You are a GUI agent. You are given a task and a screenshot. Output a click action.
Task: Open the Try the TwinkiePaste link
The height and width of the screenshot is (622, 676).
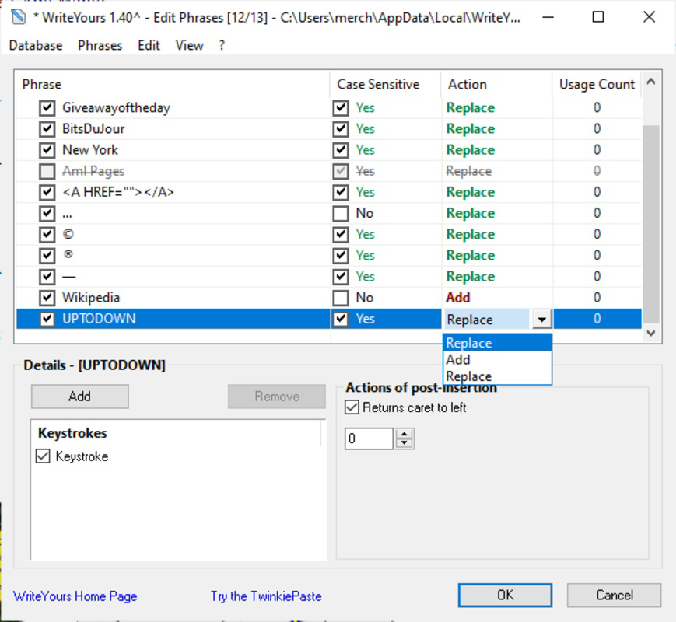tap(266, 596)
